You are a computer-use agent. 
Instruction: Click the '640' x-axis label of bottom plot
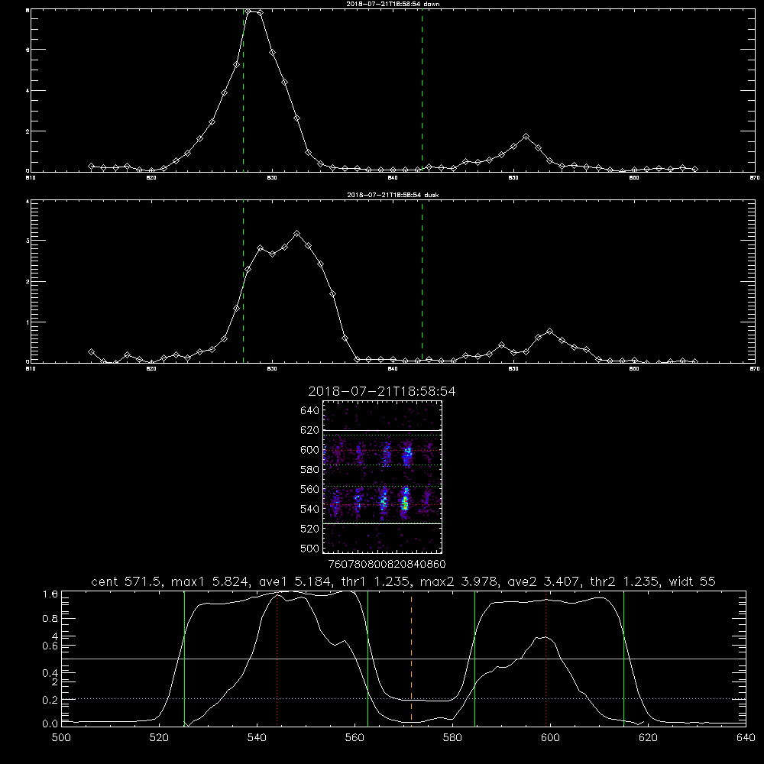(x=746, y=738)
